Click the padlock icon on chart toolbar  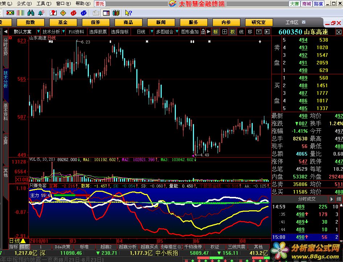coord(203,31)
